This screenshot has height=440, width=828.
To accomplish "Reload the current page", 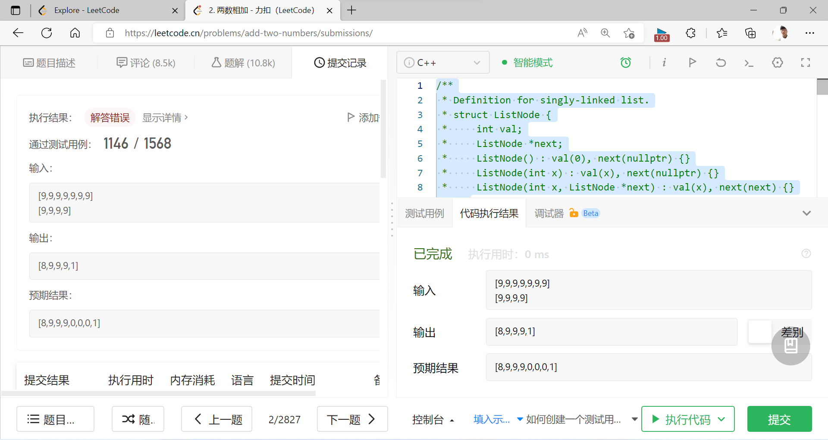I will (47, 33).
